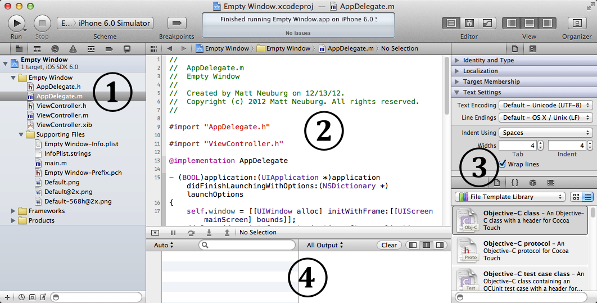Open the related files menu in jump bar
Image resolution: width=597 pixels, height=303 pixels.
click(153, 49)
